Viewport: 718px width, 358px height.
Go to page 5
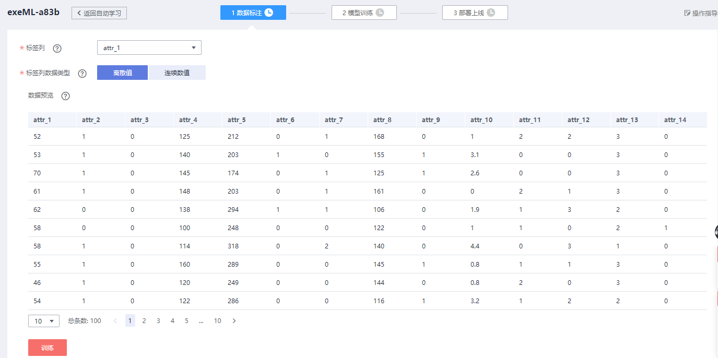pyautogui.click(x=186, y=321)
